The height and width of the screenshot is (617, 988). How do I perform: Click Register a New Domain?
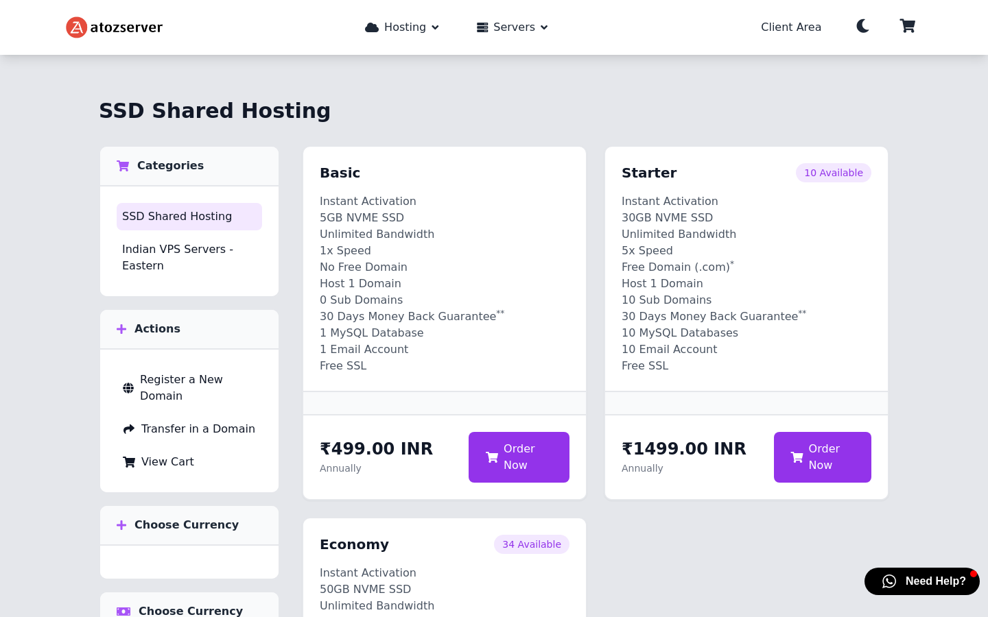tap(189, 388)
